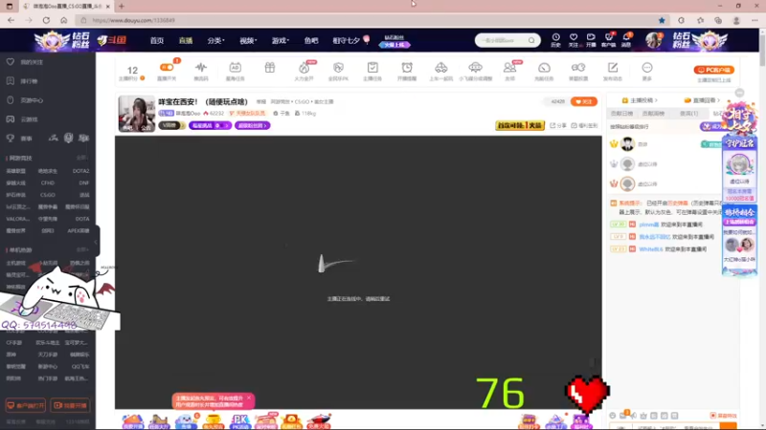Click the yellow first-recharge banner

[520, 125]
